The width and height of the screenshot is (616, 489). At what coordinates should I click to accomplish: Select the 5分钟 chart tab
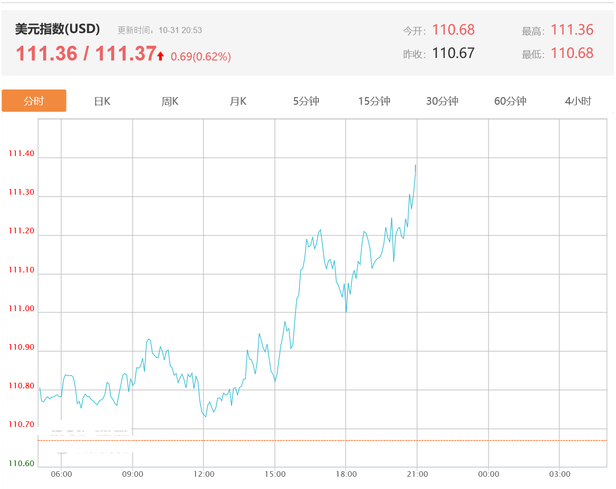point(306,101)
